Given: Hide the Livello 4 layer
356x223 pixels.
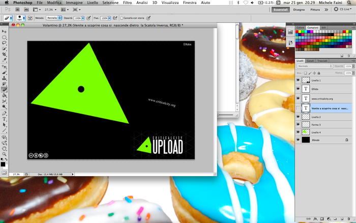Looking at the screenshot, I should (298, 132).
